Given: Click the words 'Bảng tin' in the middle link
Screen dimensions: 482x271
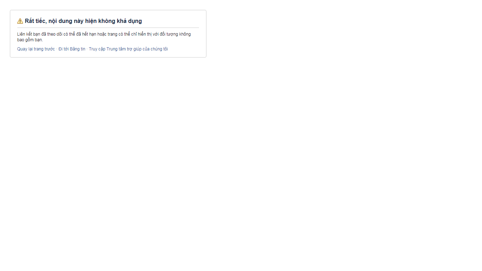Looking at the screenshot, I should point(78,49).
